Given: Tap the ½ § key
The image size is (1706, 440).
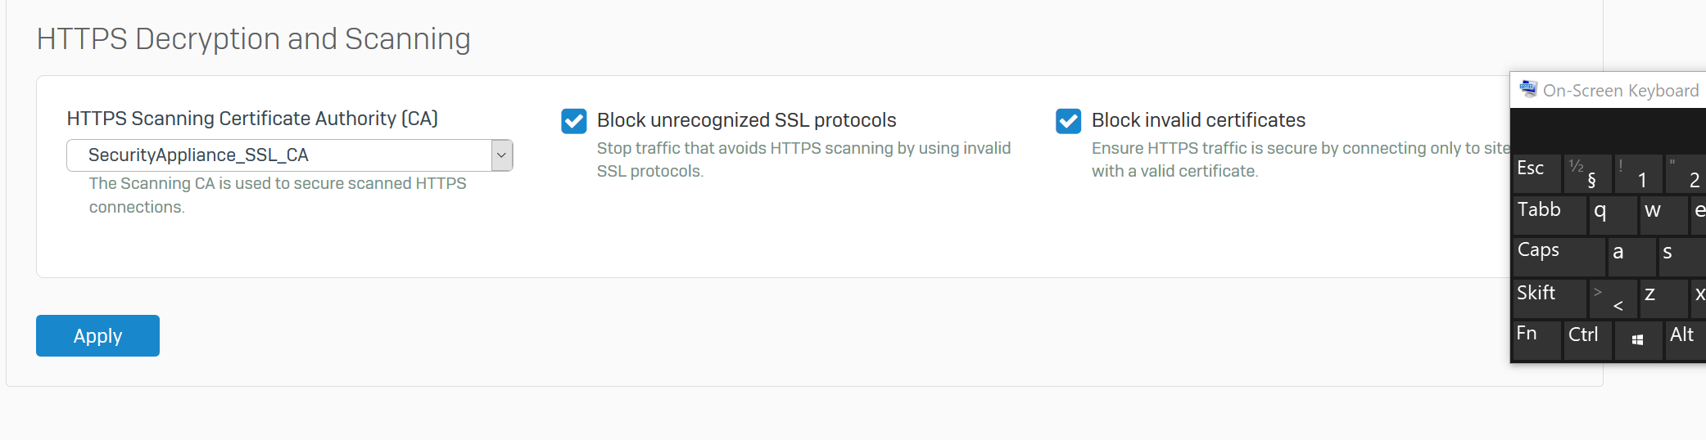Looking at the screenshot, I should (x=1587, y=174).
